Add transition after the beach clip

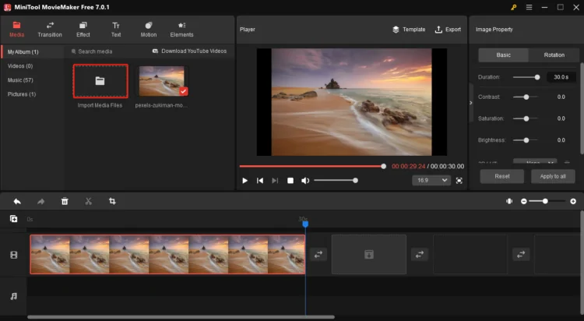(x=318, y=254)
